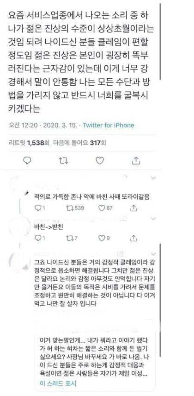Open the chevron menu on first reply

click(x=153, y=178)
